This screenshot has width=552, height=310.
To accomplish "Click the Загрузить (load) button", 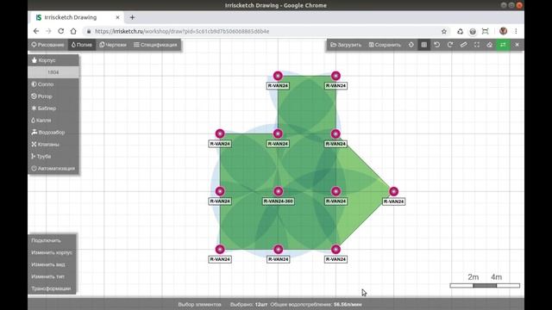I will pos(346,45).
